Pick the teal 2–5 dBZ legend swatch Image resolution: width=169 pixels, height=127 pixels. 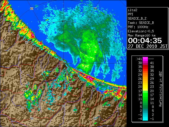pos(145,111)
